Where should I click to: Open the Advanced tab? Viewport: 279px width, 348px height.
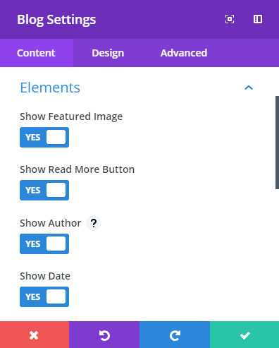point(184,53)
